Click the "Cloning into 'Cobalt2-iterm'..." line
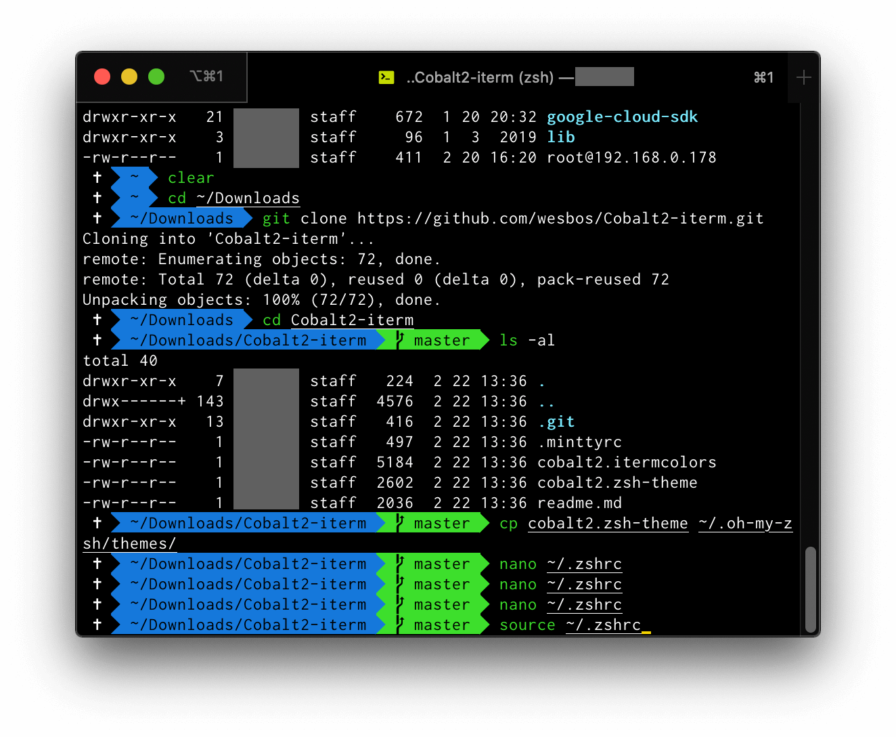896x737 pixels. click(x=228, y=239)
